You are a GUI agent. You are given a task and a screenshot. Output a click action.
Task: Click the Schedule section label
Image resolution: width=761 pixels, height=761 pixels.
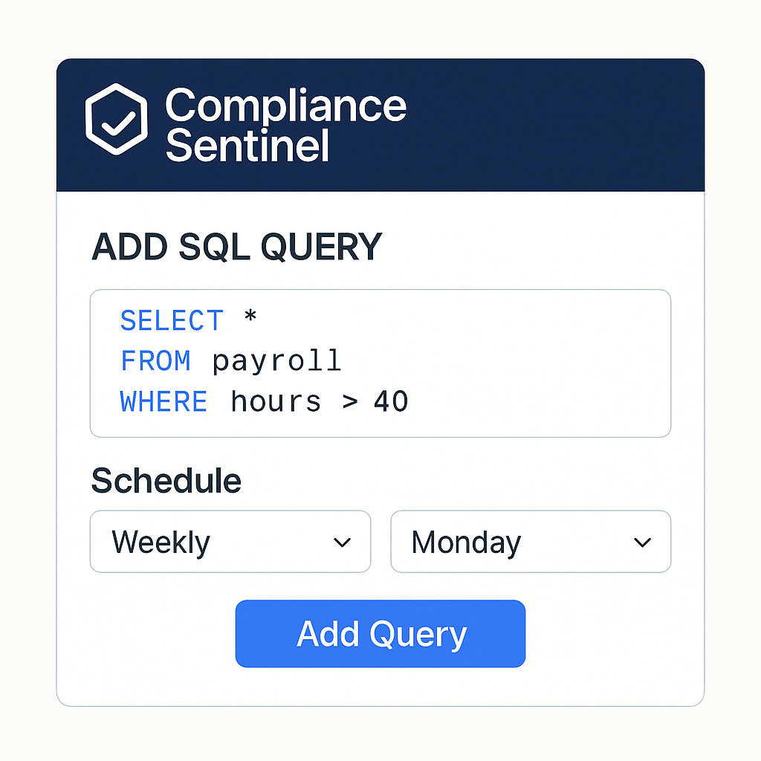(166, 481)
